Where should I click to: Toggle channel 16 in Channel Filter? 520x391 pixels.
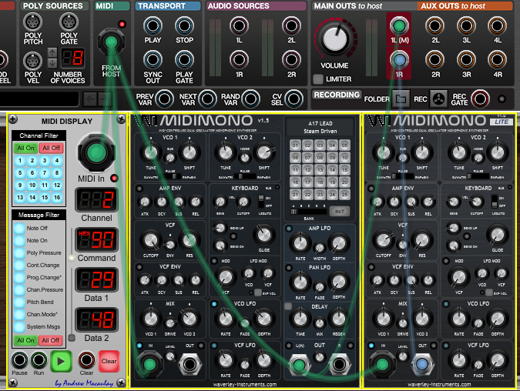click(x=57, y=198)
